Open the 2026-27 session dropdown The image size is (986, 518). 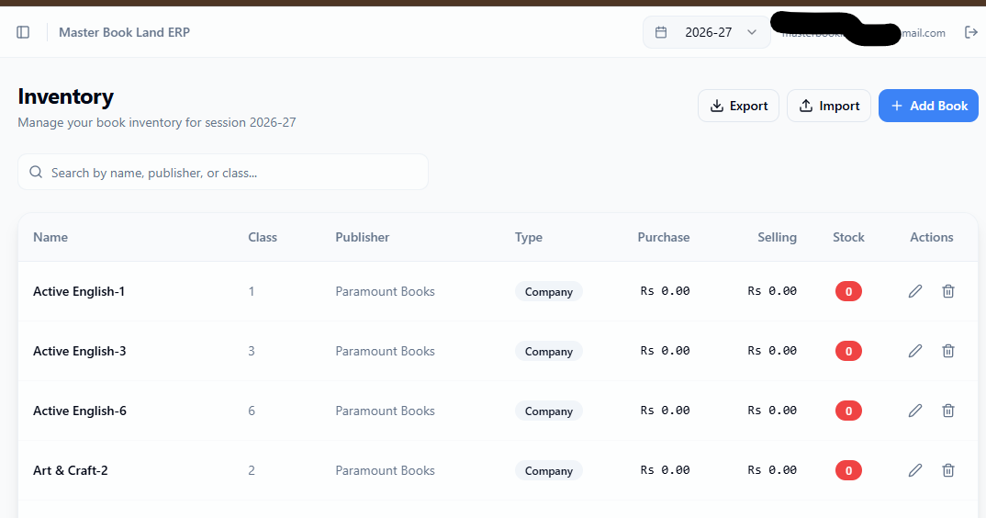[x=706, y=32]
